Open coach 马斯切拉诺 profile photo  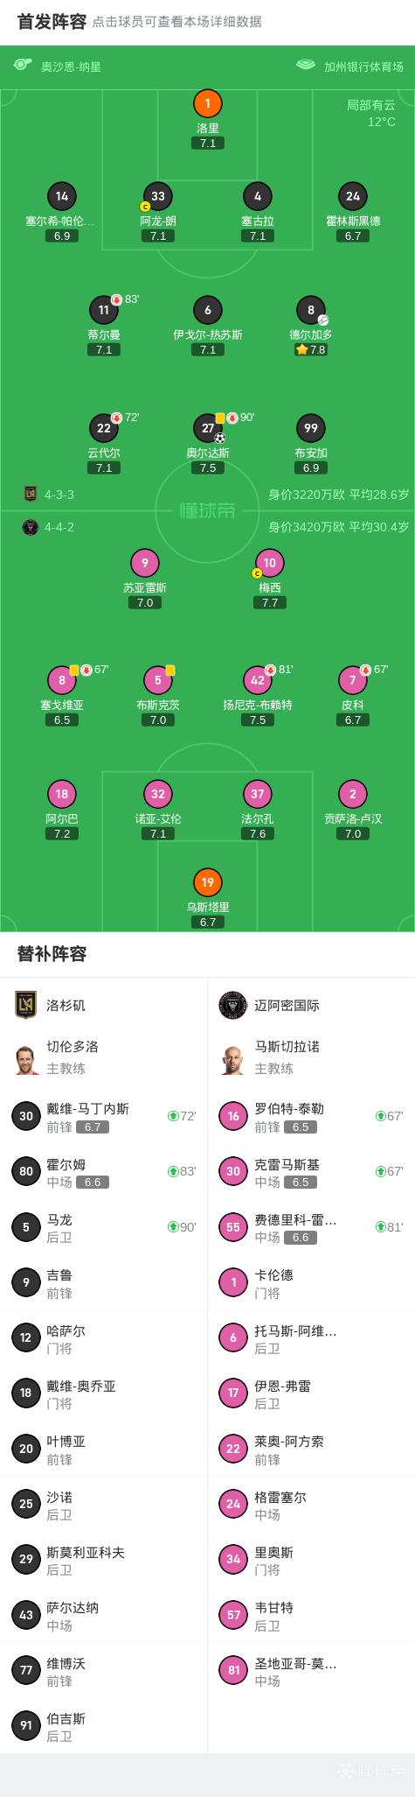233,1059
